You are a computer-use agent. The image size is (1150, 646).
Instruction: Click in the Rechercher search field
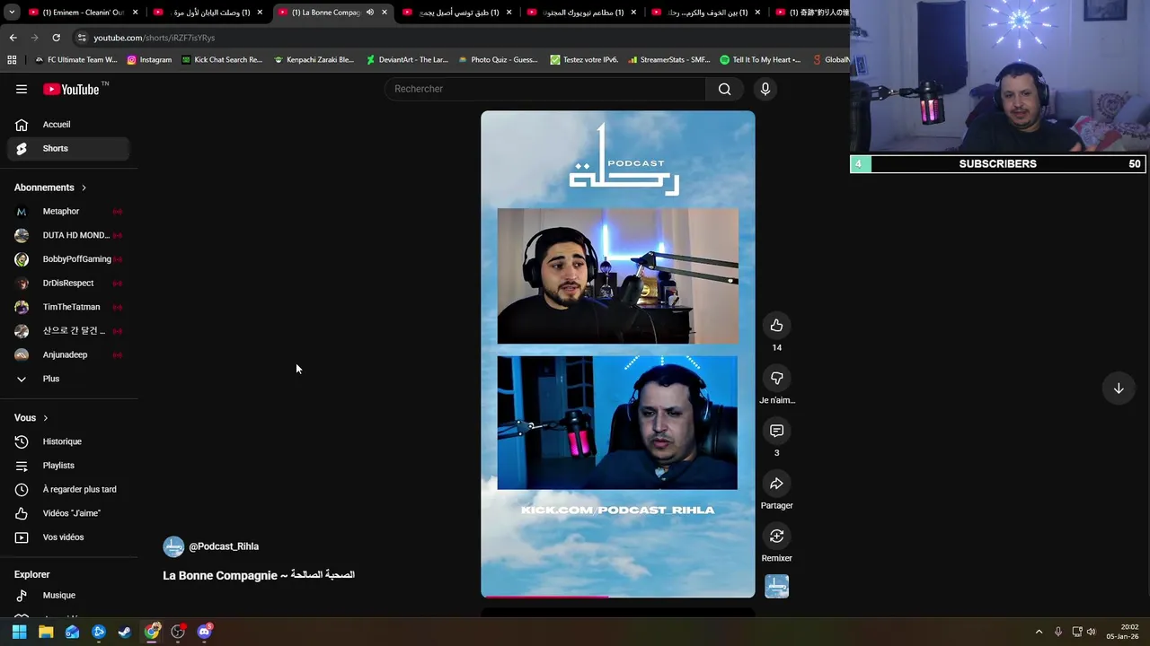click(x=546, y=89)
